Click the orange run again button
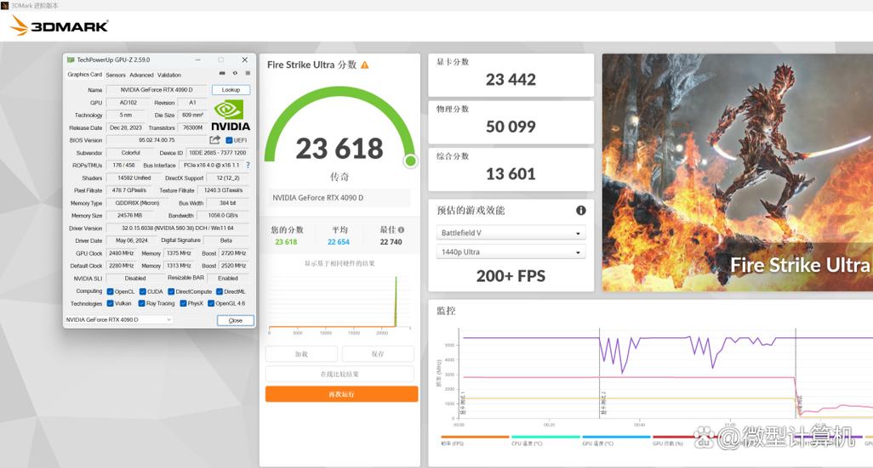 (x=341, y=394)
